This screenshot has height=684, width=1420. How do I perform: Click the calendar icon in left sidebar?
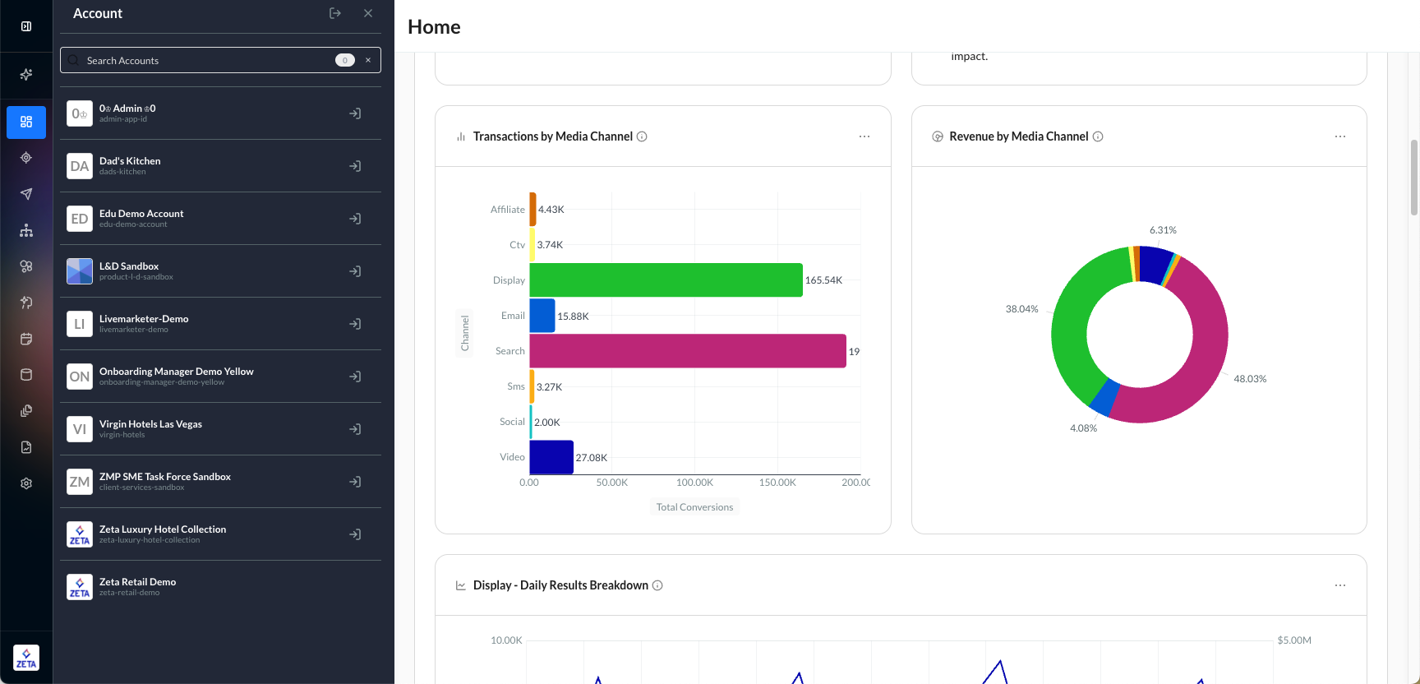pos(26,339)
